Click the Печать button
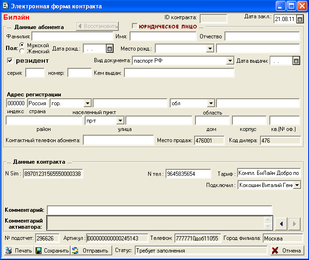The width and height of the screenshot is (309, 260). point(19,251)
